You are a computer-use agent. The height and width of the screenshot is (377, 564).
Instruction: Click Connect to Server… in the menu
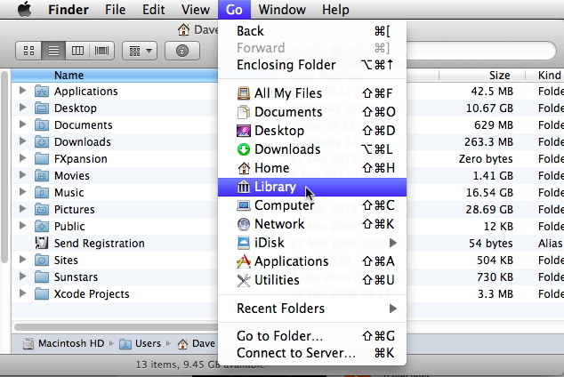tap(296, 353)
